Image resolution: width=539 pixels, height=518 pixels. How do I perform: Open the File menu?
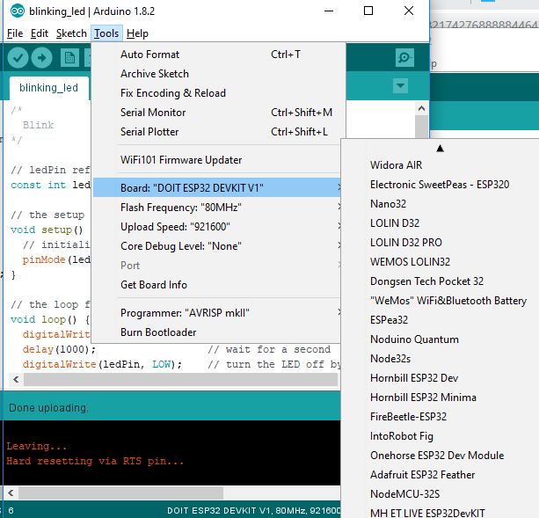pyautogui.click(x=15, y=33)
